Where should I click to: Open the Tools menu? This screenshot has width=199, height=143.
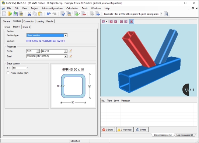(x=85, y=8)
